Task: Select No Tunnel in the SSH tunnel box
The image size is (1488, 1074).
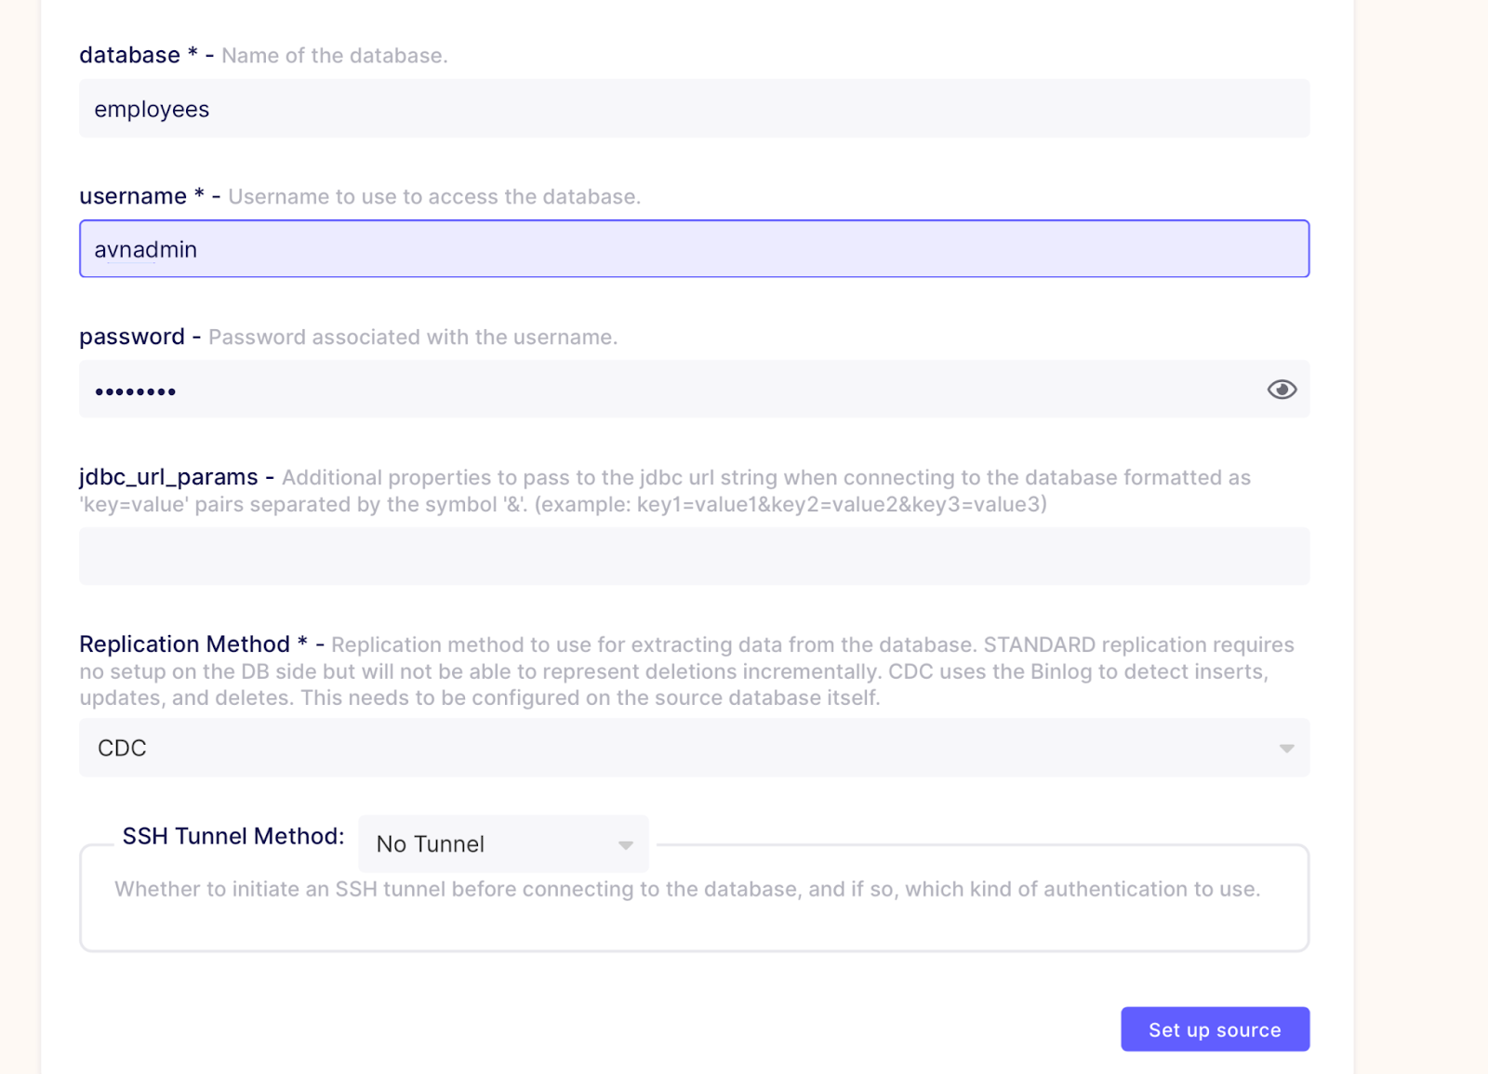Action: coord(430,843)
